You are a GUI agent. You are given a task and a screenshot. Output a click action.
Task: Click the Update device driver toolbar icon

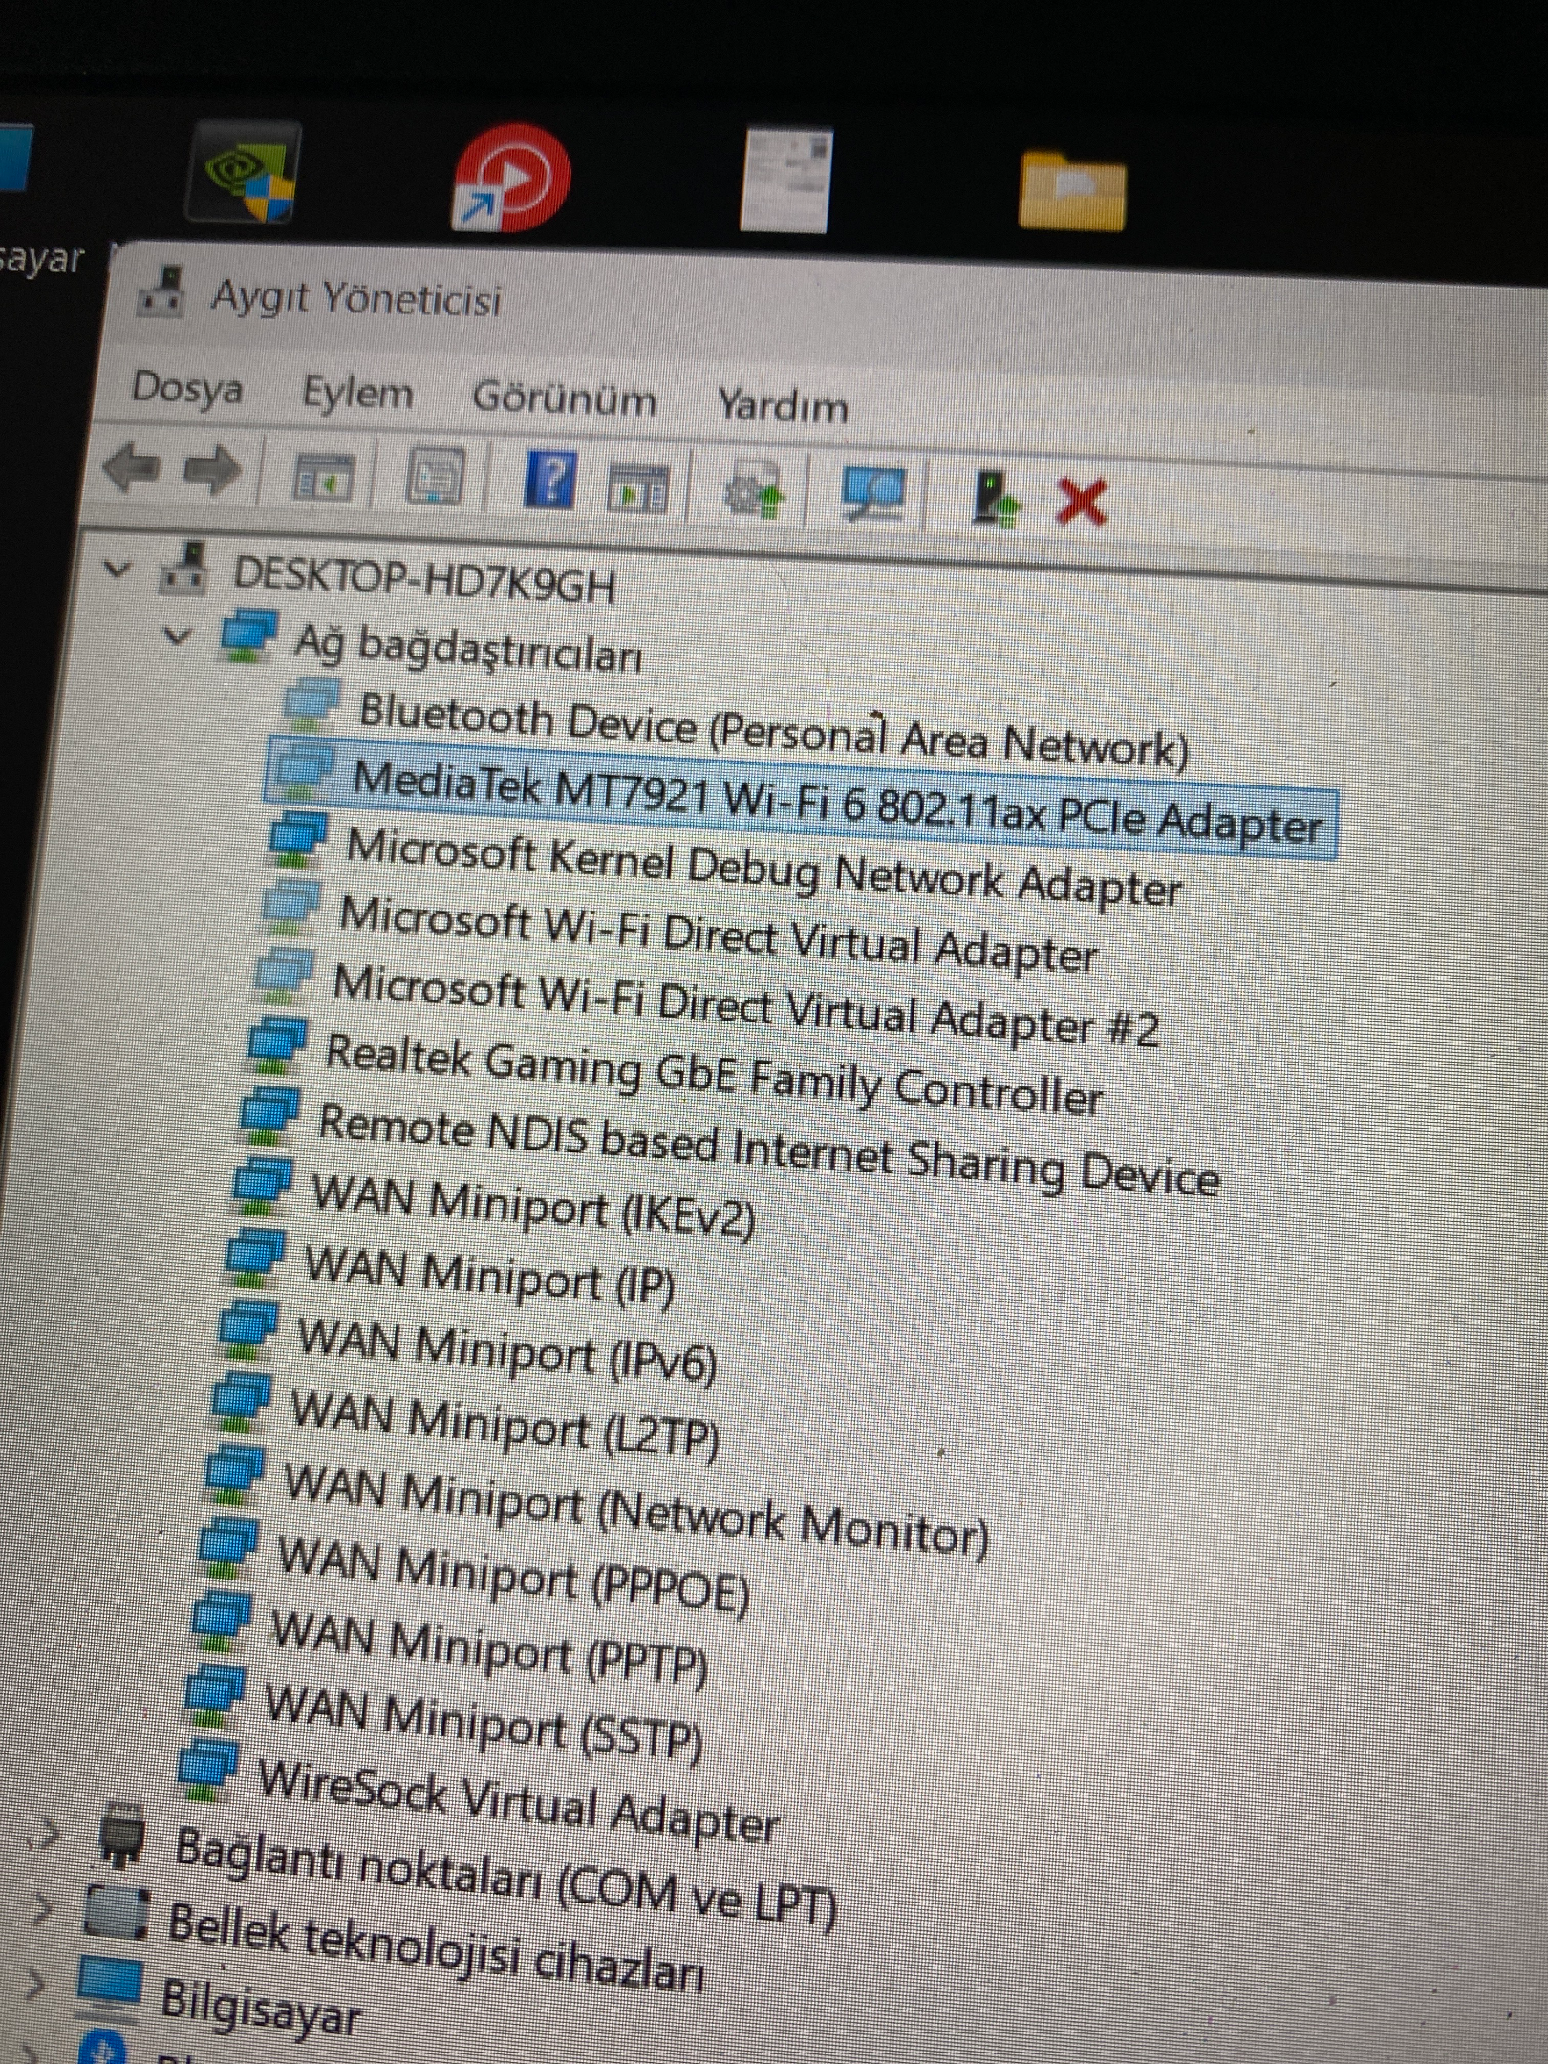click(754, 491)
